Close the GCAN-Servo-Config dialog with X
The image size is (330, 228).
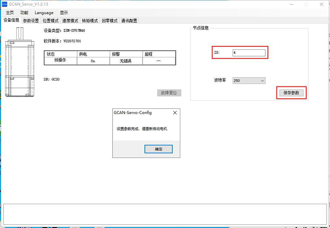pos(175,113)
